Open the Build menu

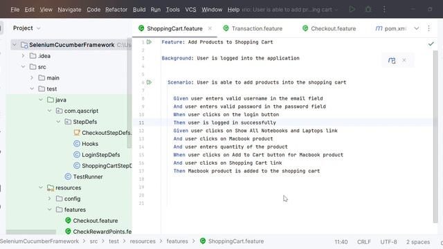pyautogui.click(x=139, y=10)
